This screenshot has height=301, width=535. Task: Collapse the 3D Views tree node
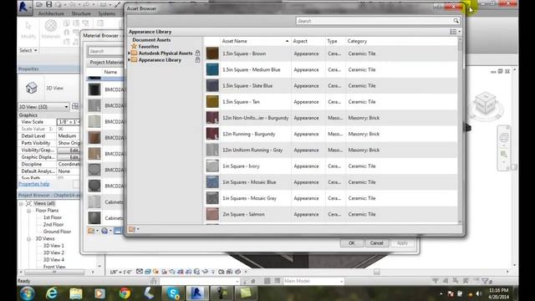(x=29, y=239)
